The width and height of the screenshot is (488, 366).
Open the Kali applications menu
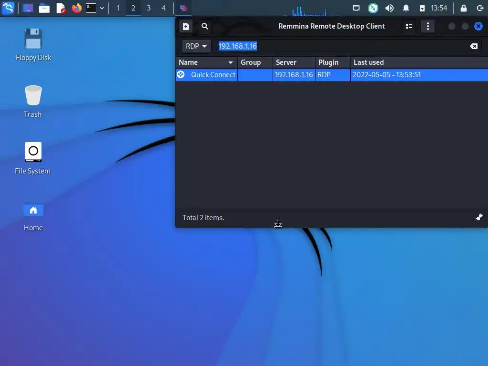8,8
